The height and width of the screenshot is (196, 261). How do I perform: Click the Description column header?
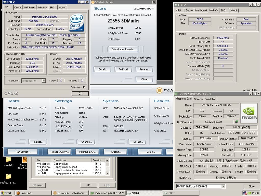point(72,160)
